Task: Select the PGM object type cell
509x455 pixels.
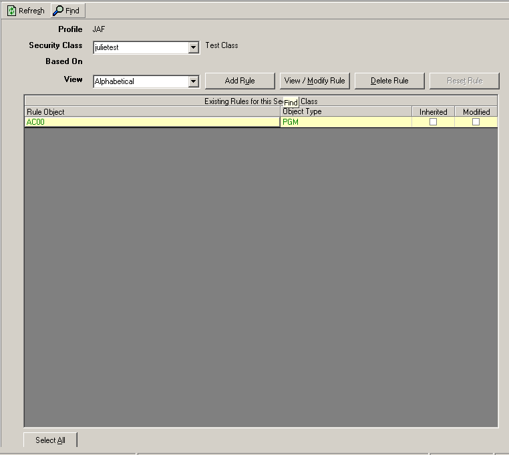Action: [346, 122]
